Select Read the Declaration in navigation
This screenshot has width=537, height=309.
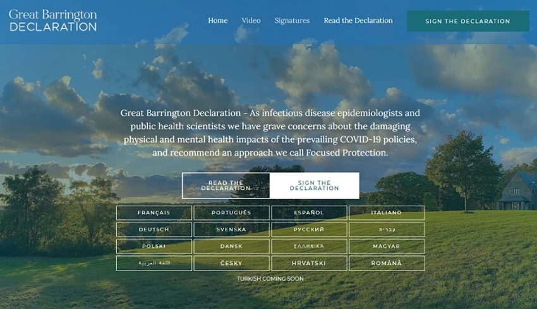tap(358, 21)
